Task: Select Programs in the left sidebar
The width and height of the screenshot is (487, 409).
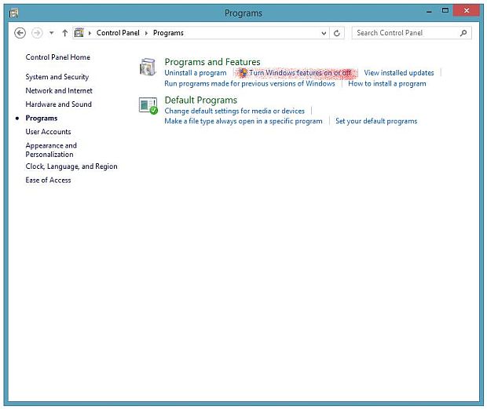Action: (42, 119)
